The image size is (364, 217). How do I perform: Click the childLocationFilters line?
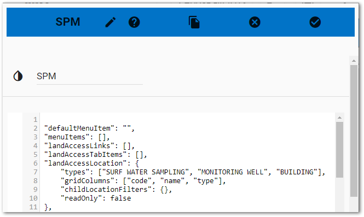click(x=116, y=190)
